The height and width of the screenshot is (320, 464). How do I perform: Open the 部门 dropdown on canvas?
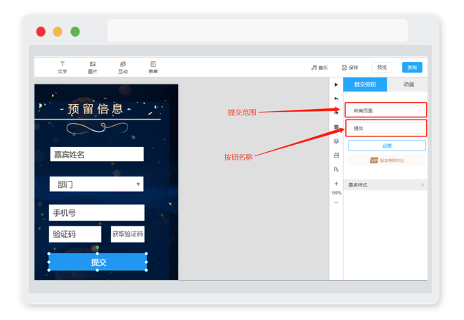coord(96,184)
